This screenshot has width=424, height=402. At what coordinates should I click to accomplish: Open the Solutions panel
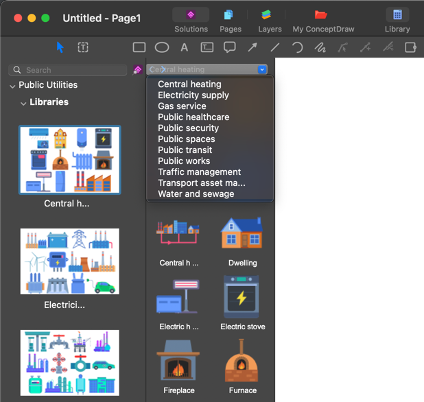(191, 21)
